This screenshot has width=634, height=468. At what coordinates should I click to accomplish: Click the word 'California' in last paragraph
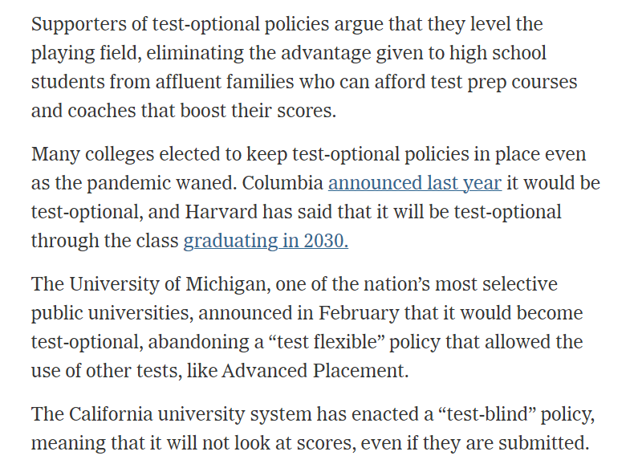tap(111, 414)
